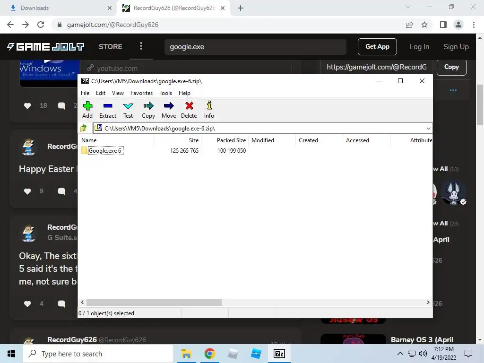Extract files with the Extract toolbar icon

[x=108, y=110]
